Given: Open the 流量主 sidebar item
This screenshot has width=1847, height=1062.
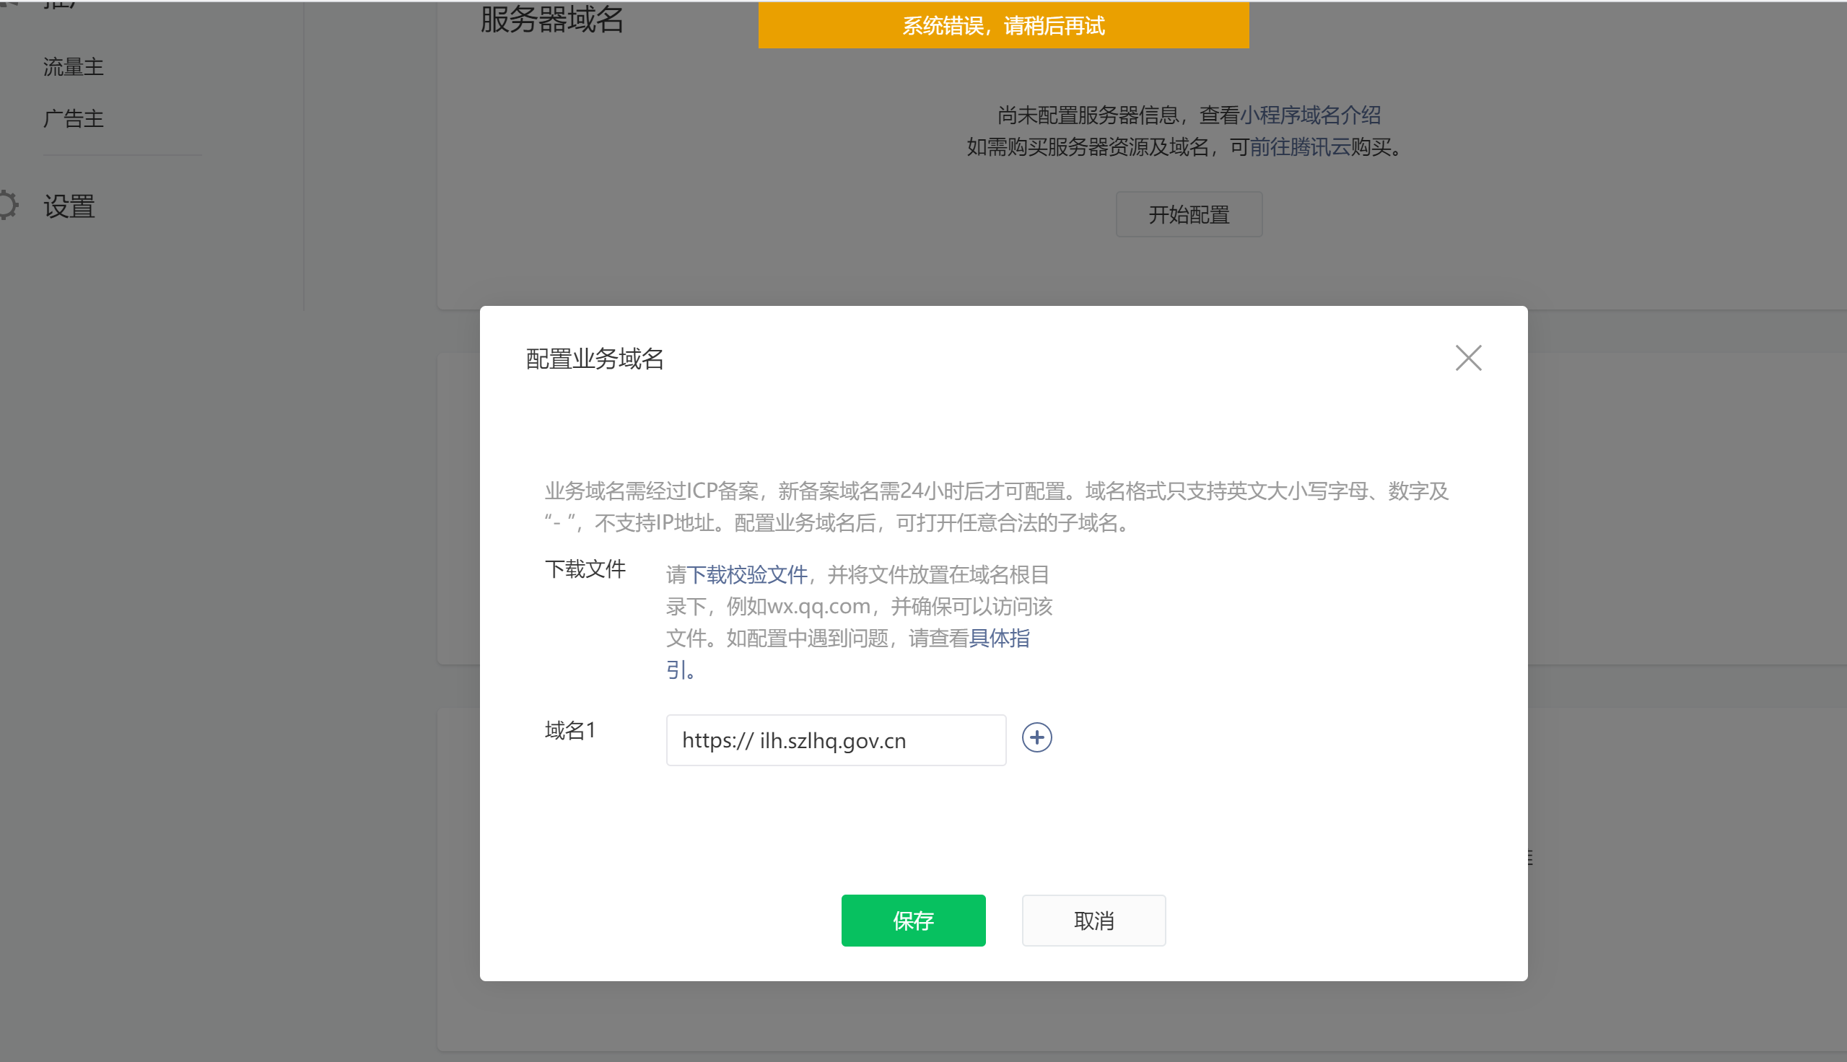Looking at the screenshot, I should pyautogui.click(x=73, y=67).
